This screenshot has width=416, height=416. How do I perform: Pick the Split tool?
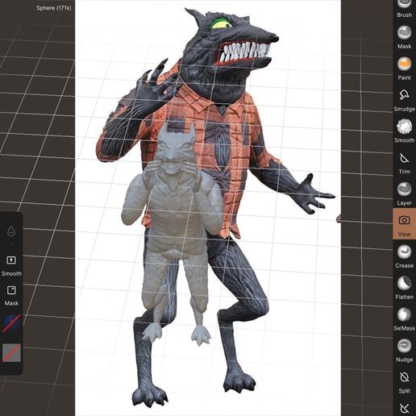[x=404, y=381]
